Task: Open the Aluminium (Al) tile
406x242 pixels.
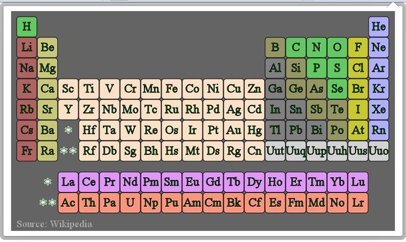Action: [275, 68]
